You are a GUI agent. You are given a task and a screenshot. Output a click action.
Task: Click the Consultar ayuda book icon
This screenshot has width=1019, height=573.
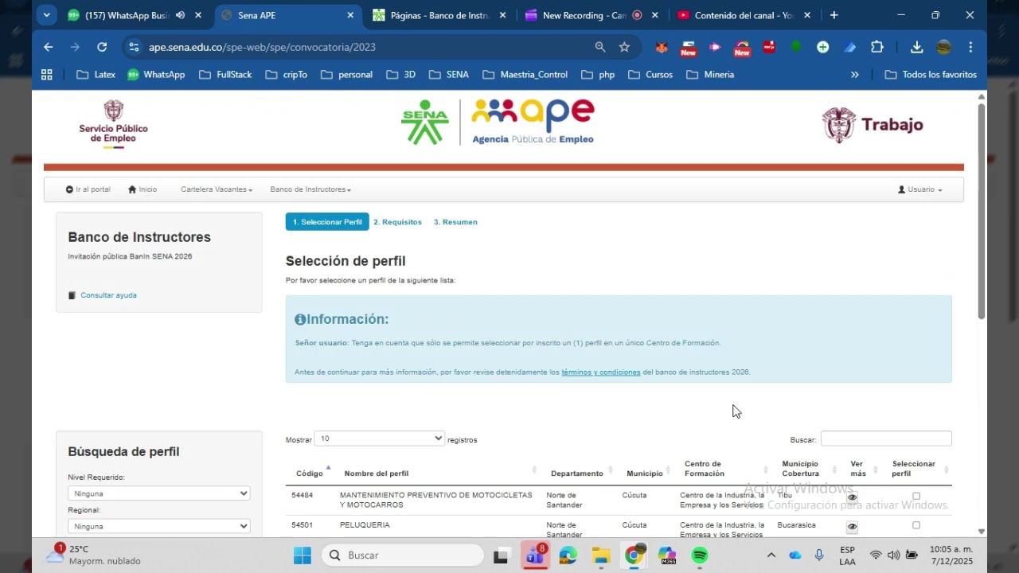[x=72, y=295]
